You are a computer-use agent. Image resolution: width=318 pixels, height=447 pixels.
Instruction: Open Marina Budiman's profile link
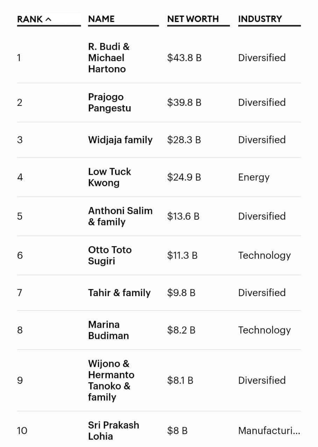tap(108, 330)
